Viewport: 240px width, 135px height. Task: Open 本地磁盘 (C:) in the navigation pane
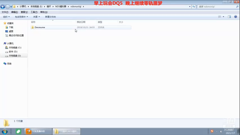click(15, 48)
